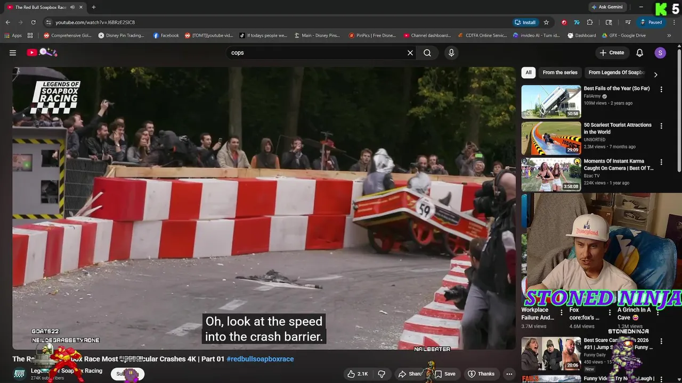Open the Extensions puzzle icon

point(590,22)
